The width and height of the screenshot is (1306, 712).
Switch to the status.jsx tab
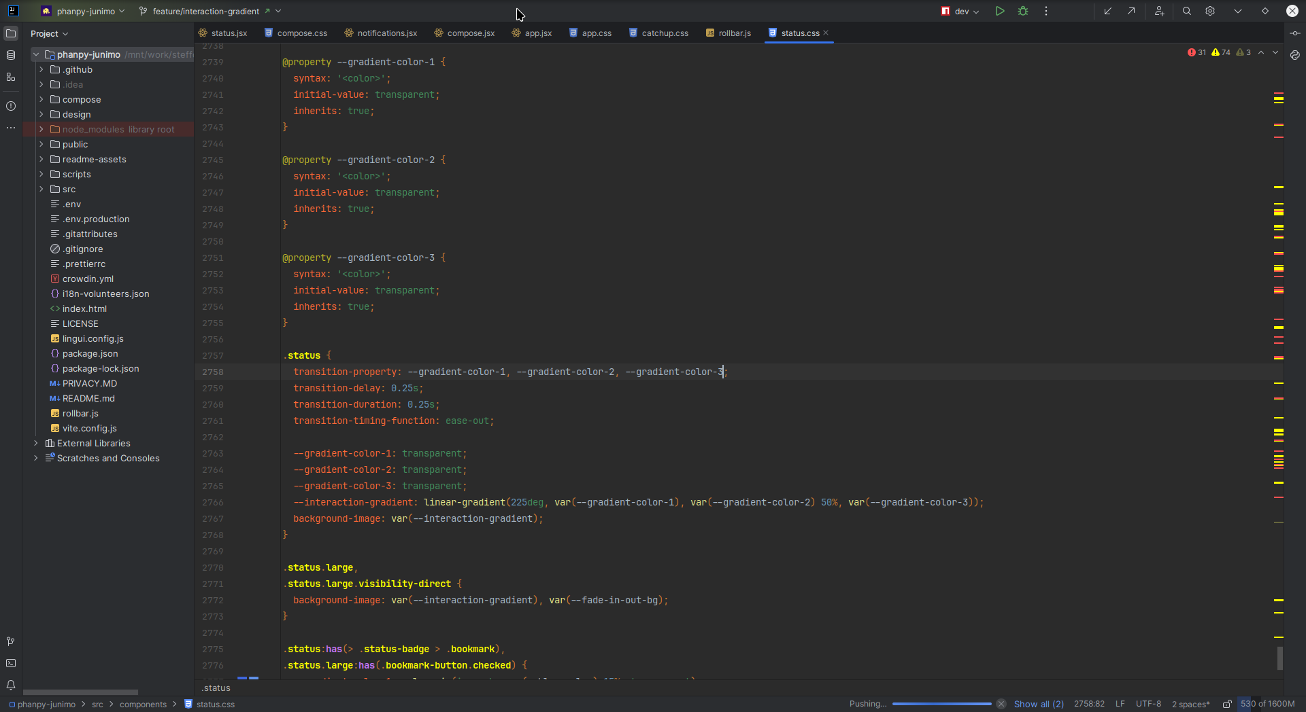click(x=223, y=33)
